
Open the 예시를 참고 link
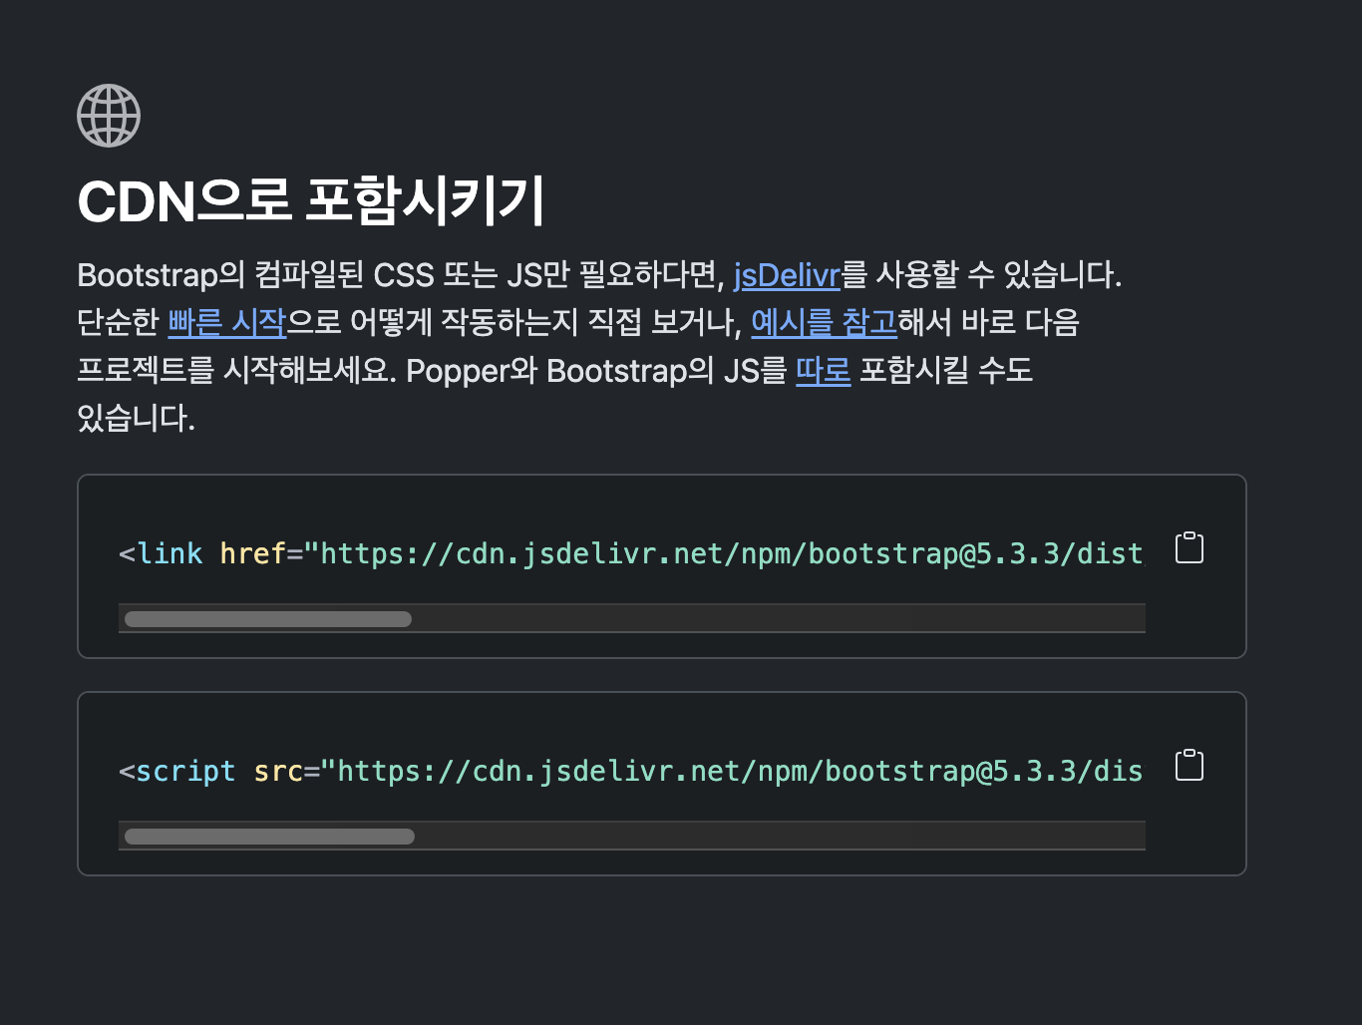click(x=824, y=322)
